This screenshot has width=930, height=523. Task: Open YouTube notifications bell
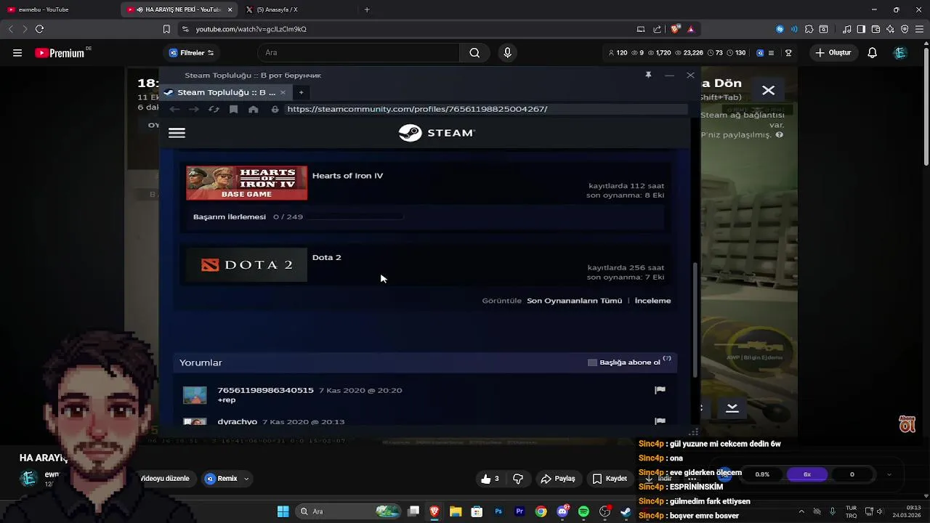pyautogui.click(x=872, y=53)
